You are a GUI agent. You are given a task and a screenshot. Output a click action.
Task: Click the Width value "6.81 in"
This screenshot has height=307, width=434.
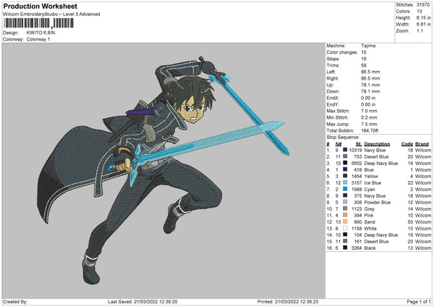[x=423, y=25]
